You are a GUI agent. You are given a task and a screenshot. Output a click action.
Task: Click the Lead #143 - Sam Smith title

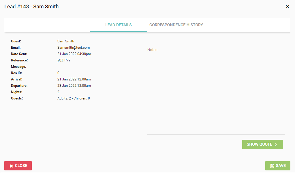[31, 7]
